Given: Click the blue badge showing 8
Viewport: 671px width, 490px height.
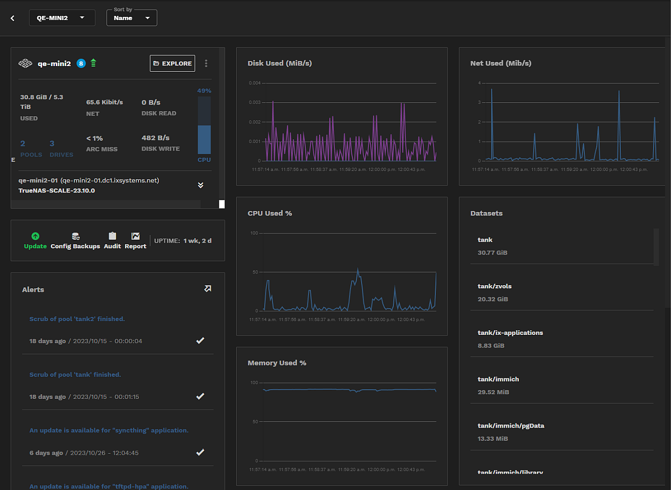Looking at the screenshot, I should coord(81,63).
